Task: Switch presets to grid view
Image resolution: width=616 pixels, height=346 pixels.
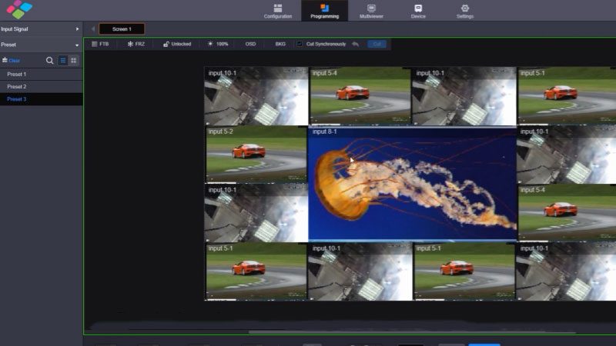Action: pos(73,61)
